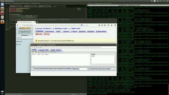Open the Database select dropdown
This screenshot has height=95, width=169.
click(x=25, y=37)
